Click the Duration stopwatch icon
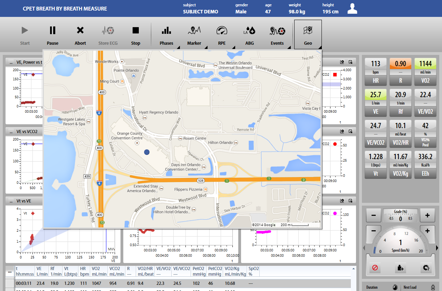442x291 pixels. click(x=395, y=287)
